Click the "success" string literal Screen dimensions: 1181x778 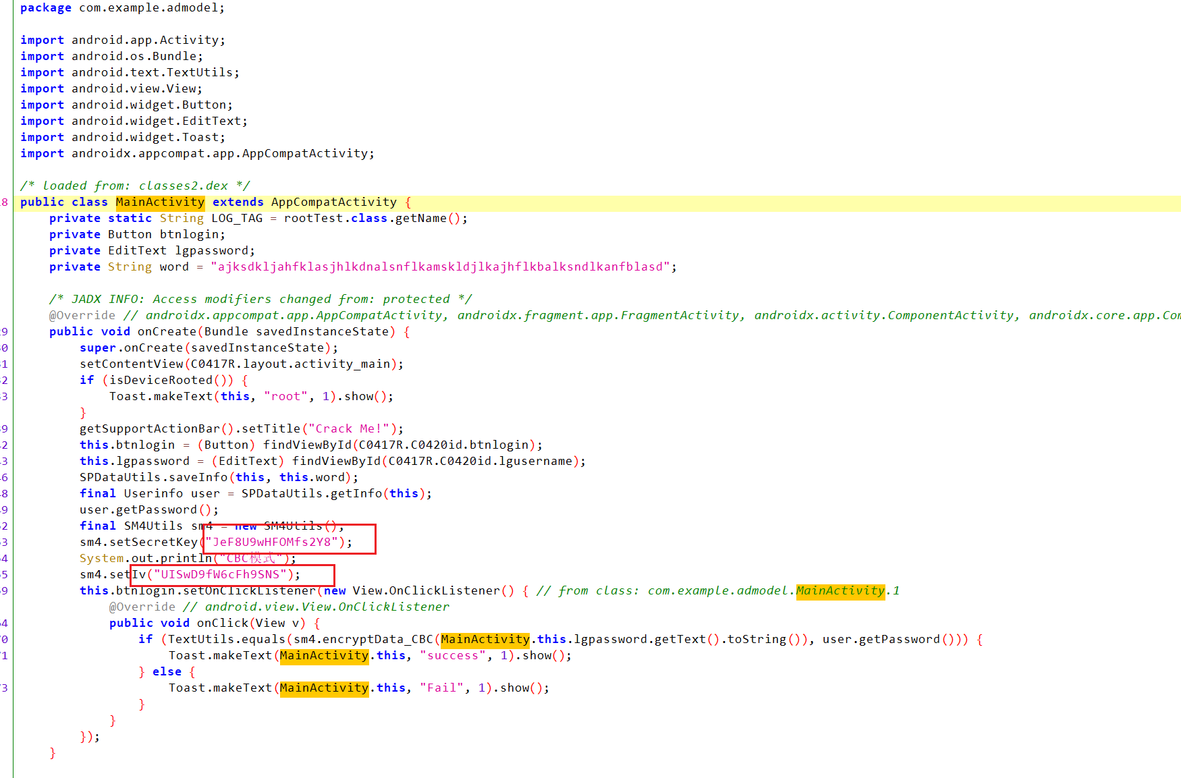452,656
